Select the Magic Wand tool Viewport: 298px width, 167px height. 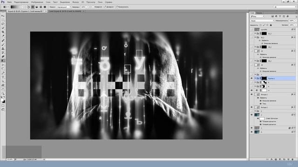pos(3,28)
